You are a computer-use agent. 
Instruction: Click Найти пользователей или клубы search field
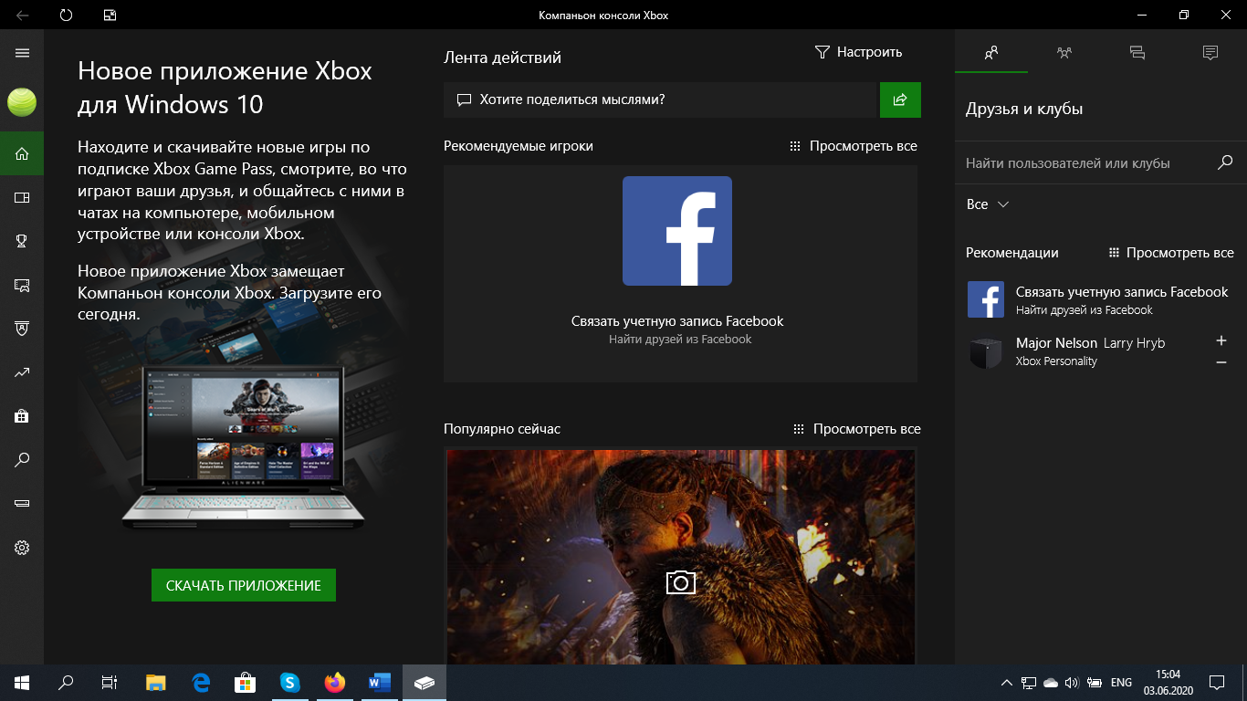(1100, 163)
